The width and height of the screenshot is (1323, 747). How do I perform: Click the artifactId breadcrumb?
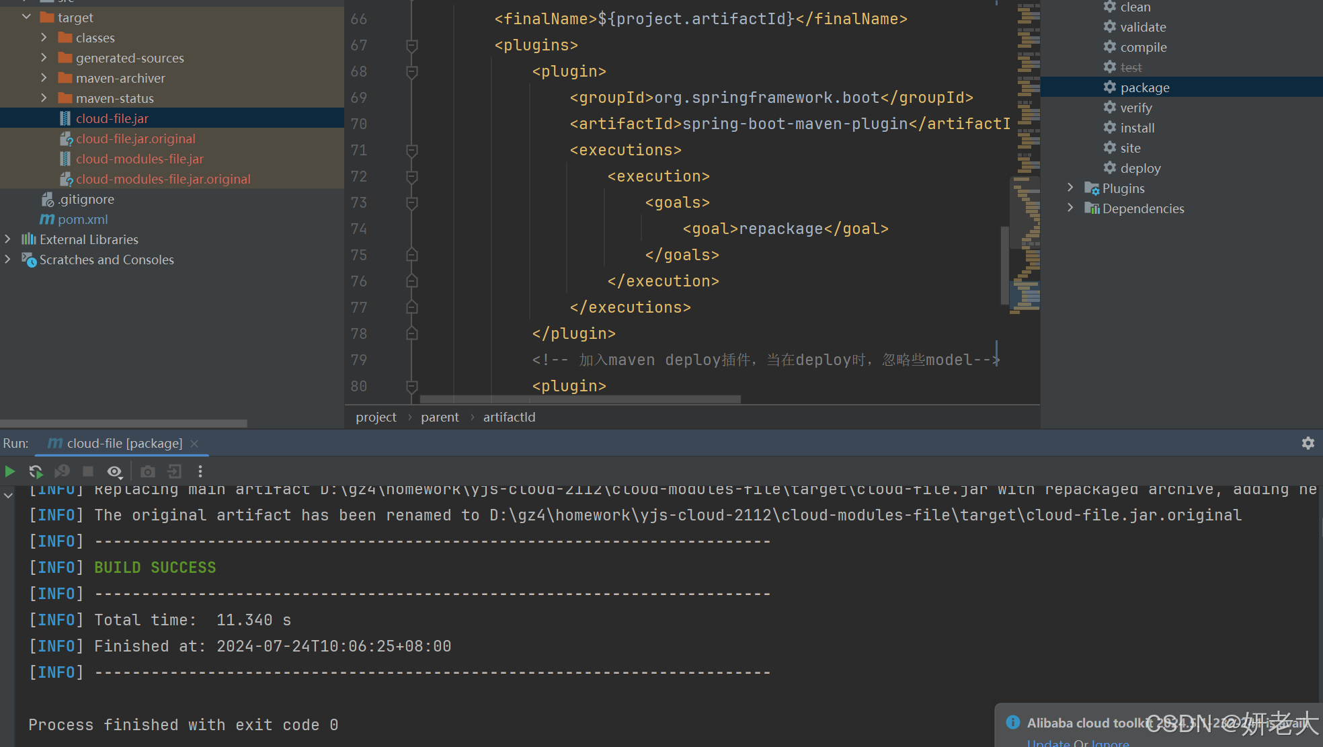coord(510,417)
